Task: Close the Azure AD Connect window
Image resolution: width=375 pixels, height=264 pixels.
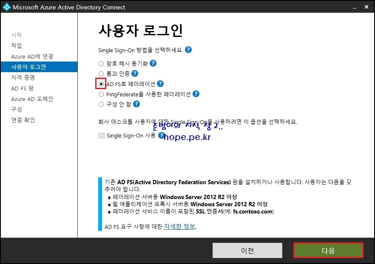Action: [366, 7]
